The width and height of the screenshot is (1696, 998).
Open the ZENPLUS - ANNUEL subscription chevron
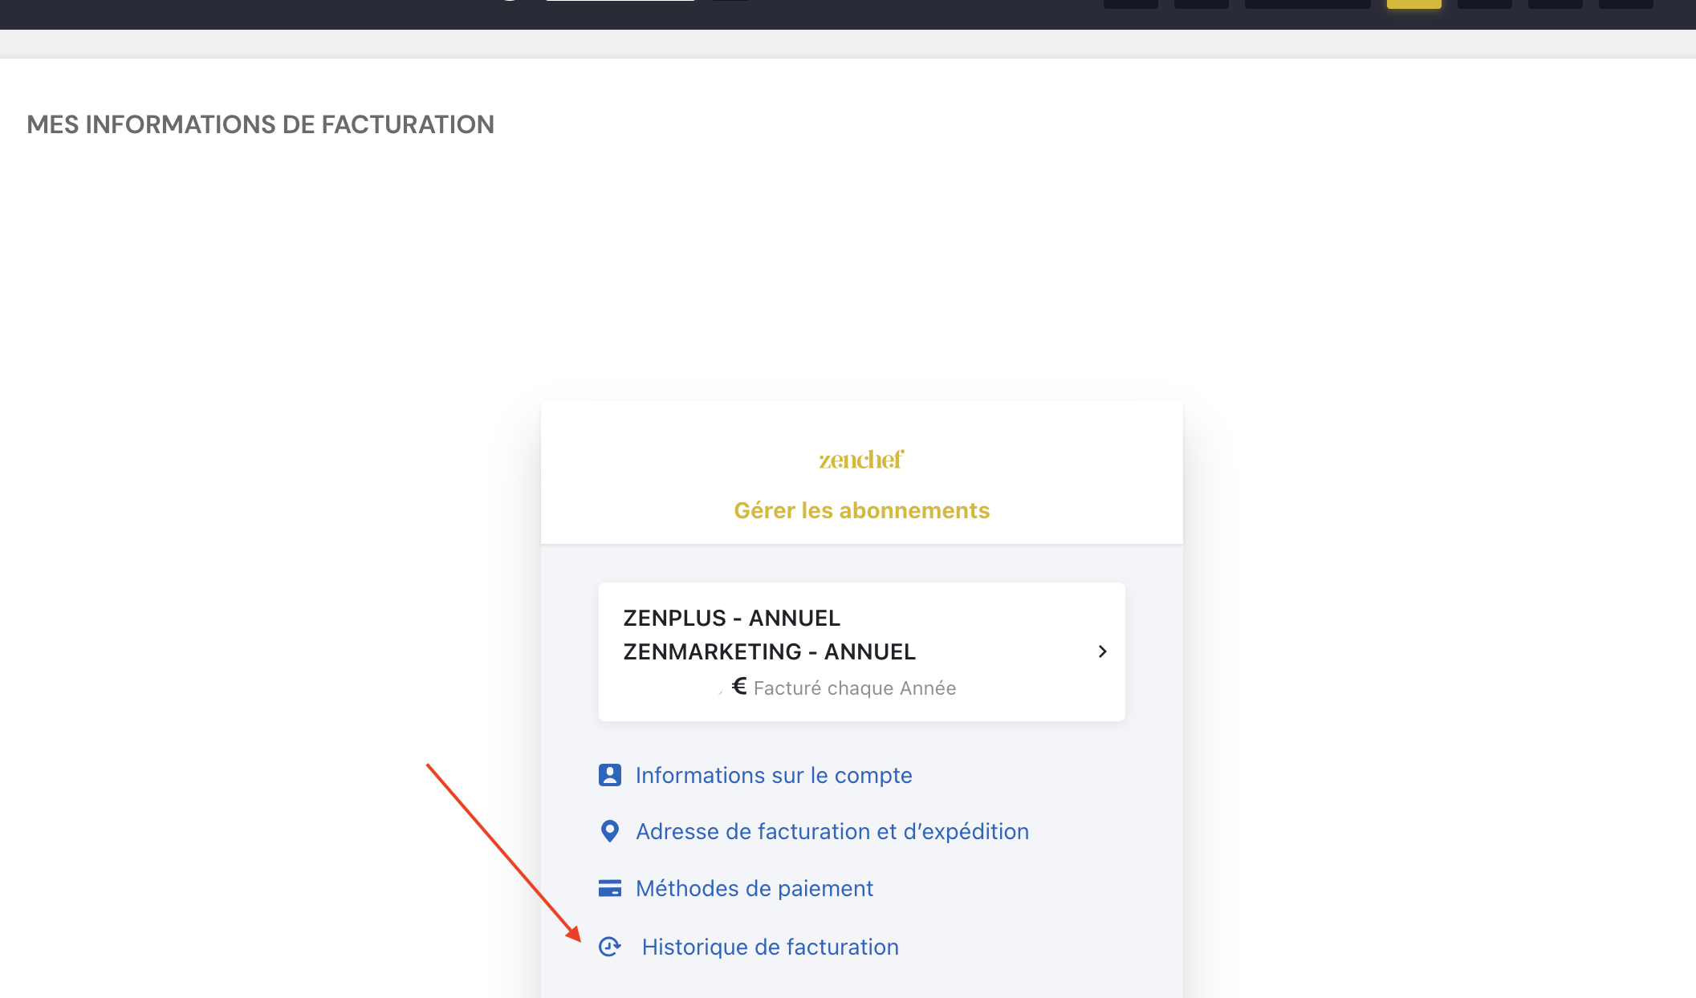(1102, 651)
